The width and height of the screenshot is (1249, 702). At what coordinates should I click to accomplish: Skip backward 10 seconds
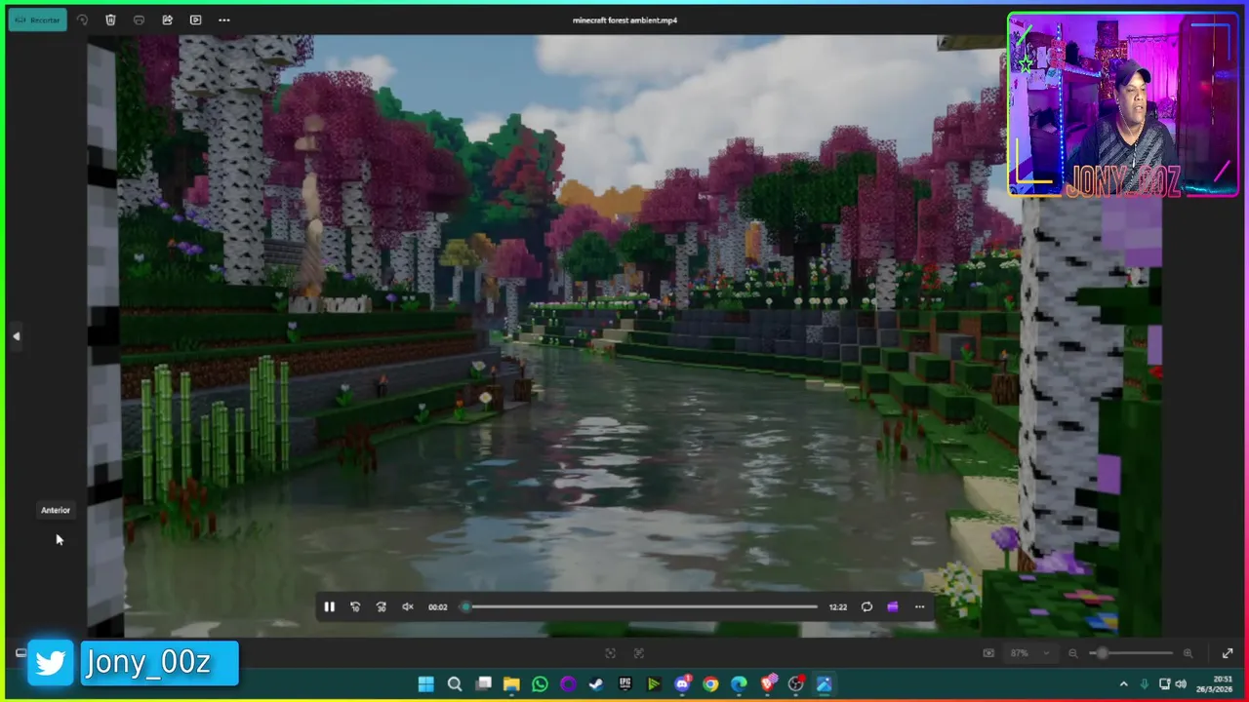click(x=355, y=606)
